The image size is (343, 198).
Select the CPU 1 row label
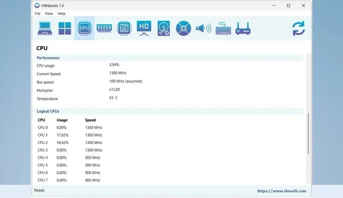click(x=43, y=135)
